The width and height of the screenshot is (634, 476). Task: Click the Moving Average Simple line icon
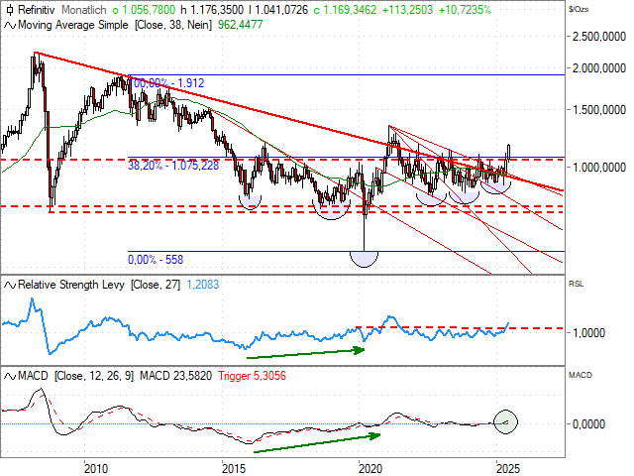coord(9,25)
